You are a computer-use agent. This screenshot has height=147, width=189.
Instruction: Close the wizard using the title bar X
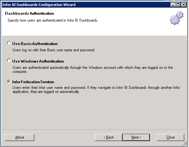tap(184, 5)
